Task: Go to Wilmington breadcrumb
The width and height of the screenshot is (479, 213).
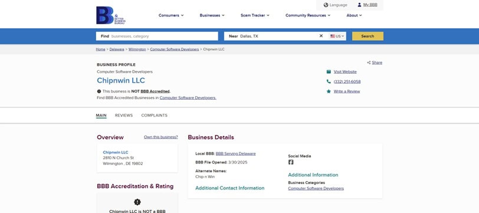Action: coord(137,49)
